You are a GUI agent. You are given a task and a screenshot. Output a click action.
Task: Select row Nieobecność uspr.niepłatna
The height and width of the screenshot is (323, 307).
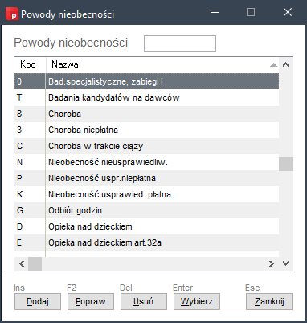(x=146, y=178)
